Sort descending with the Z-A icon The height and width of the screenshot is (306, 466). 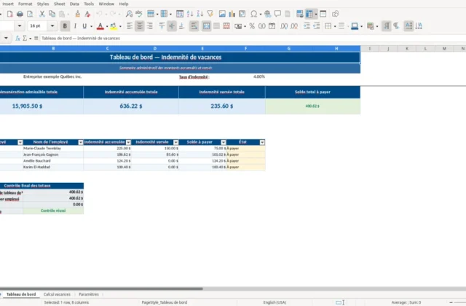coord(200,14)
